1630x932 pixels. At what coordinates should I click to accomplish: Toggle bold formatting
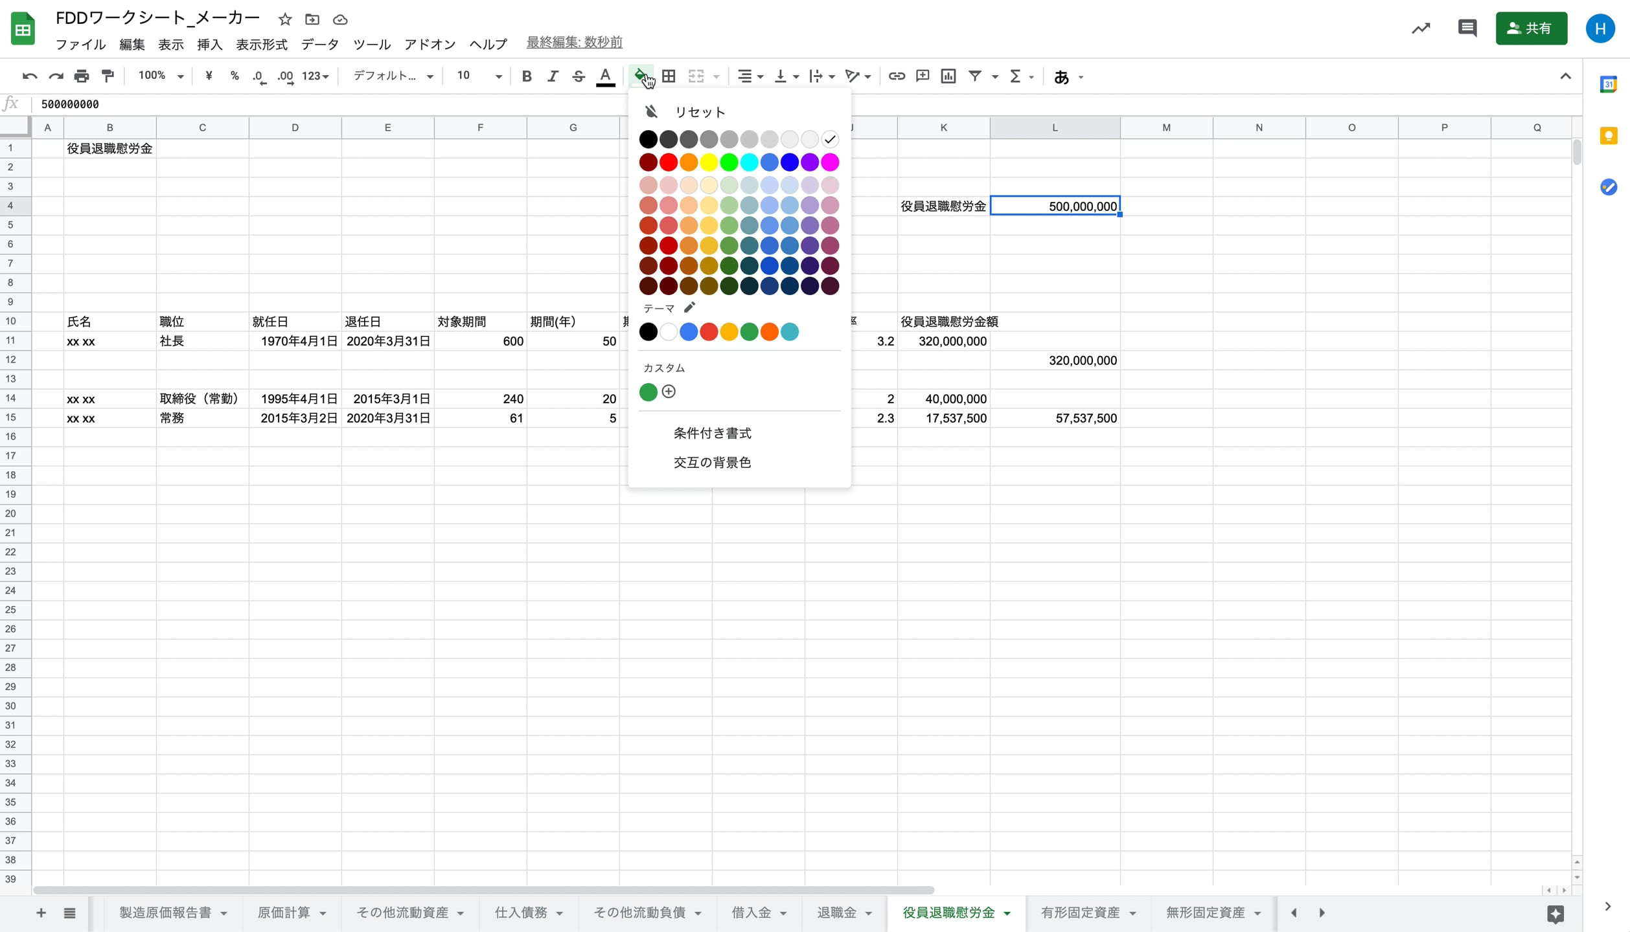[x=526, y=76]
